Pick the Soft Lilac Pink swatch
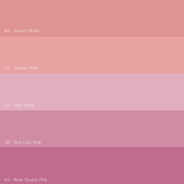 [x=92, y=129]
